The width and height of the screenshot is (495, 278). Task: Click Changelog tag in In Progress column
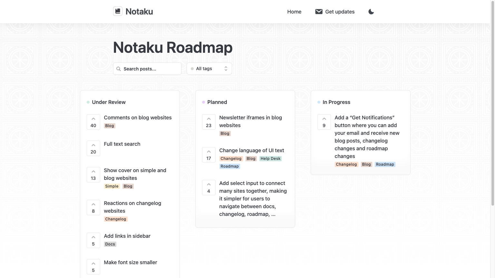tap(346, 164)
